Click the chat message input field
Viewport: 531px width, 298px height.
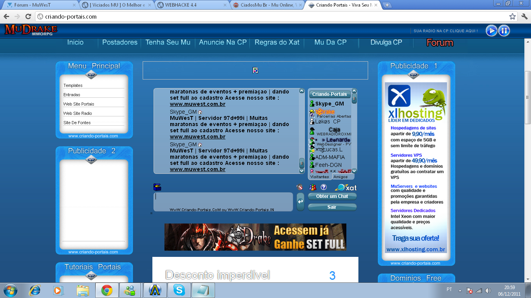pyautogui.click(x=223, y=202)
